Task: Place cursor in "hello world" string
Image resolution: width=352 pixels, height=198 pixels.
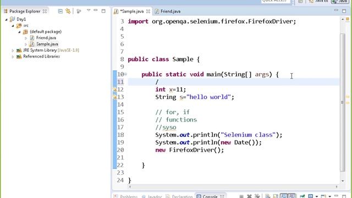Action: [x=208, y=97]
